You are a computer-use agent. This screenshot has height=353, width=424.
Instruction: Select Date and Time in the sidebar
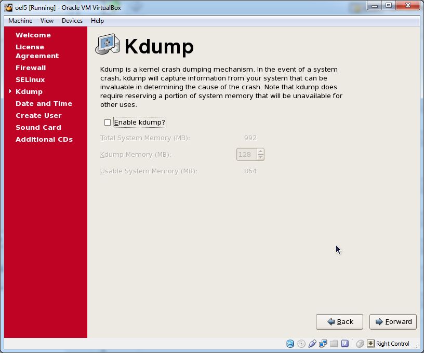(x=44, y=104)
